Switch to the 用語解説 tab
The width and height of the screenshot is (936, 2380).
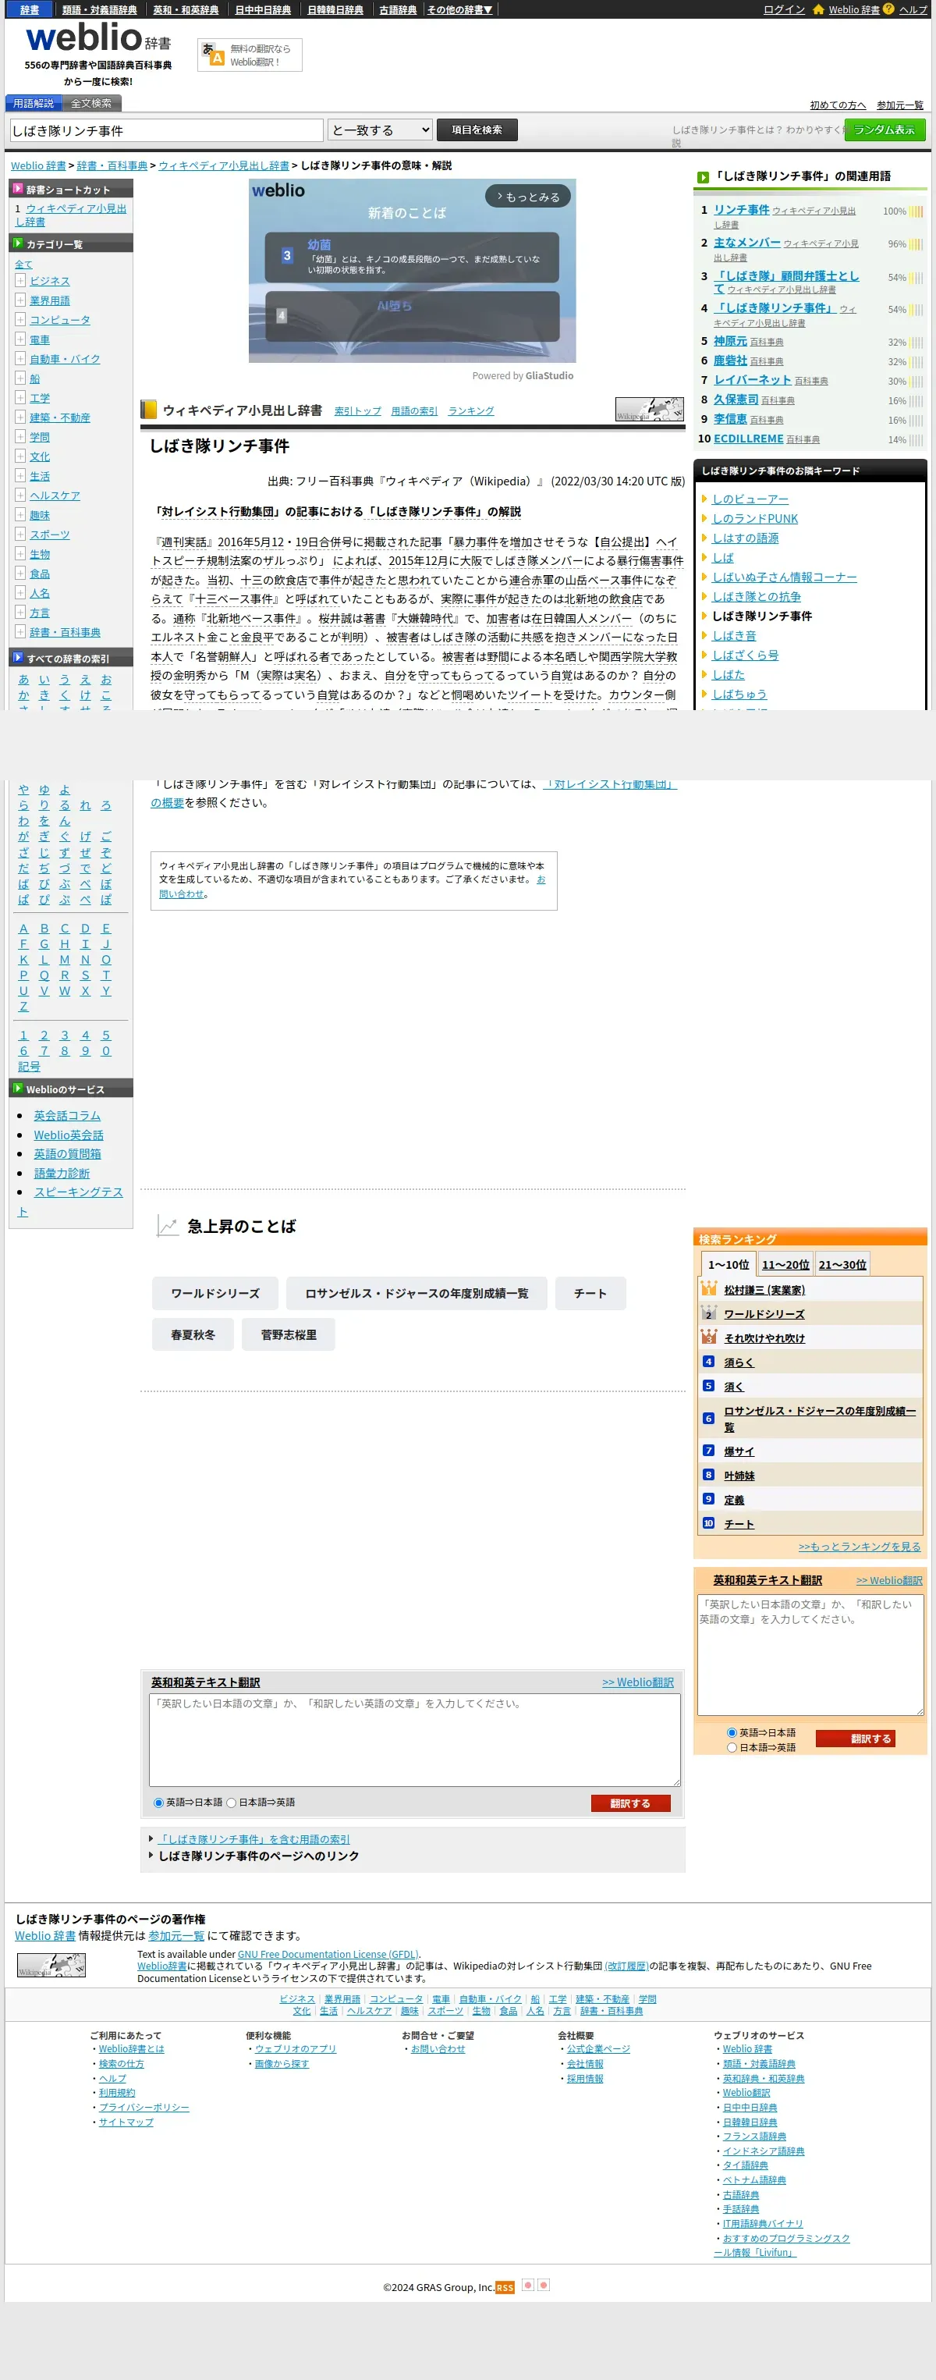(x=34, y=104)
